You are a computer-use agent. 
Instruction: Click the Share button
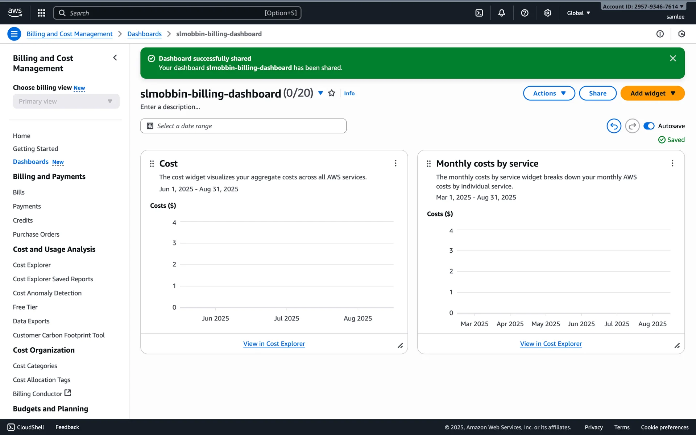click(x=597, y=93)
